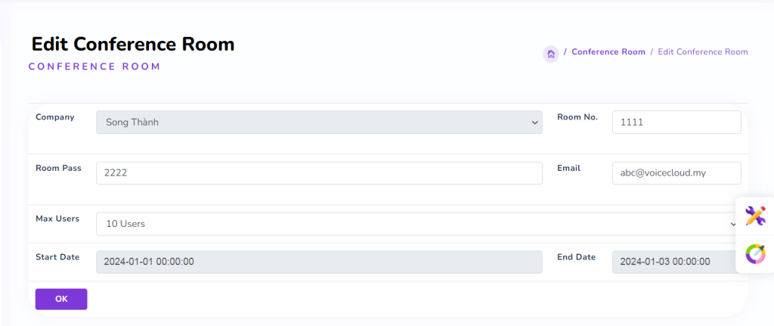The image size is (774, 326).
Task: Open the color wheel theme picker icon
Action: point(755,253)
